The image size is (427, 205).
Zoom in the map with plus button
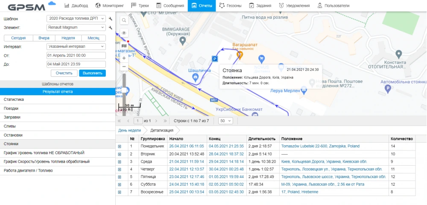pos(124,58)
